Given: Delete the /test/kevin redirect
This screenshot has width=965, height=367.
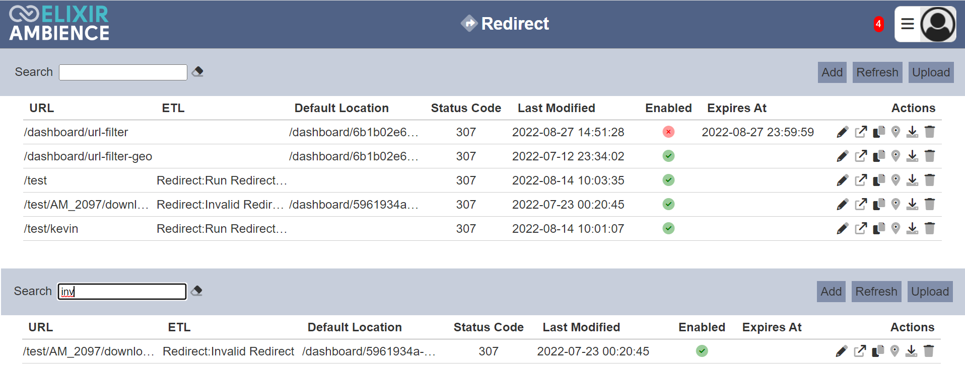Looking at the screenshot, I should coord(930,229).
